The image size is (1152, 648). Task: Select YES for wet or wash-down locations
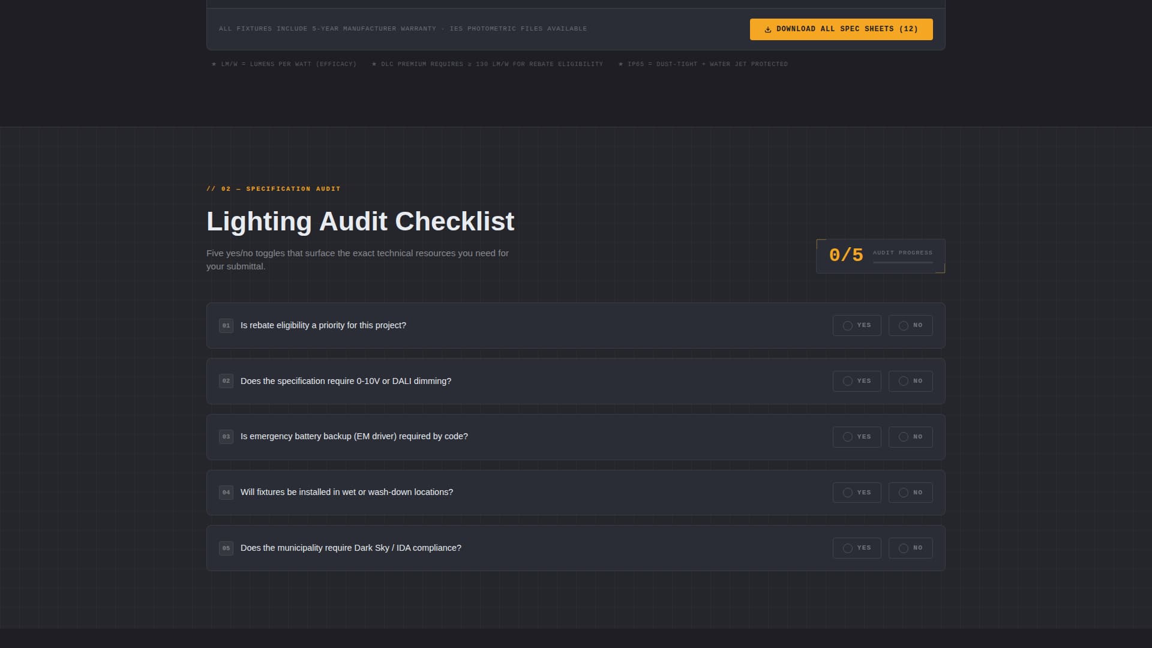(857, 492)
